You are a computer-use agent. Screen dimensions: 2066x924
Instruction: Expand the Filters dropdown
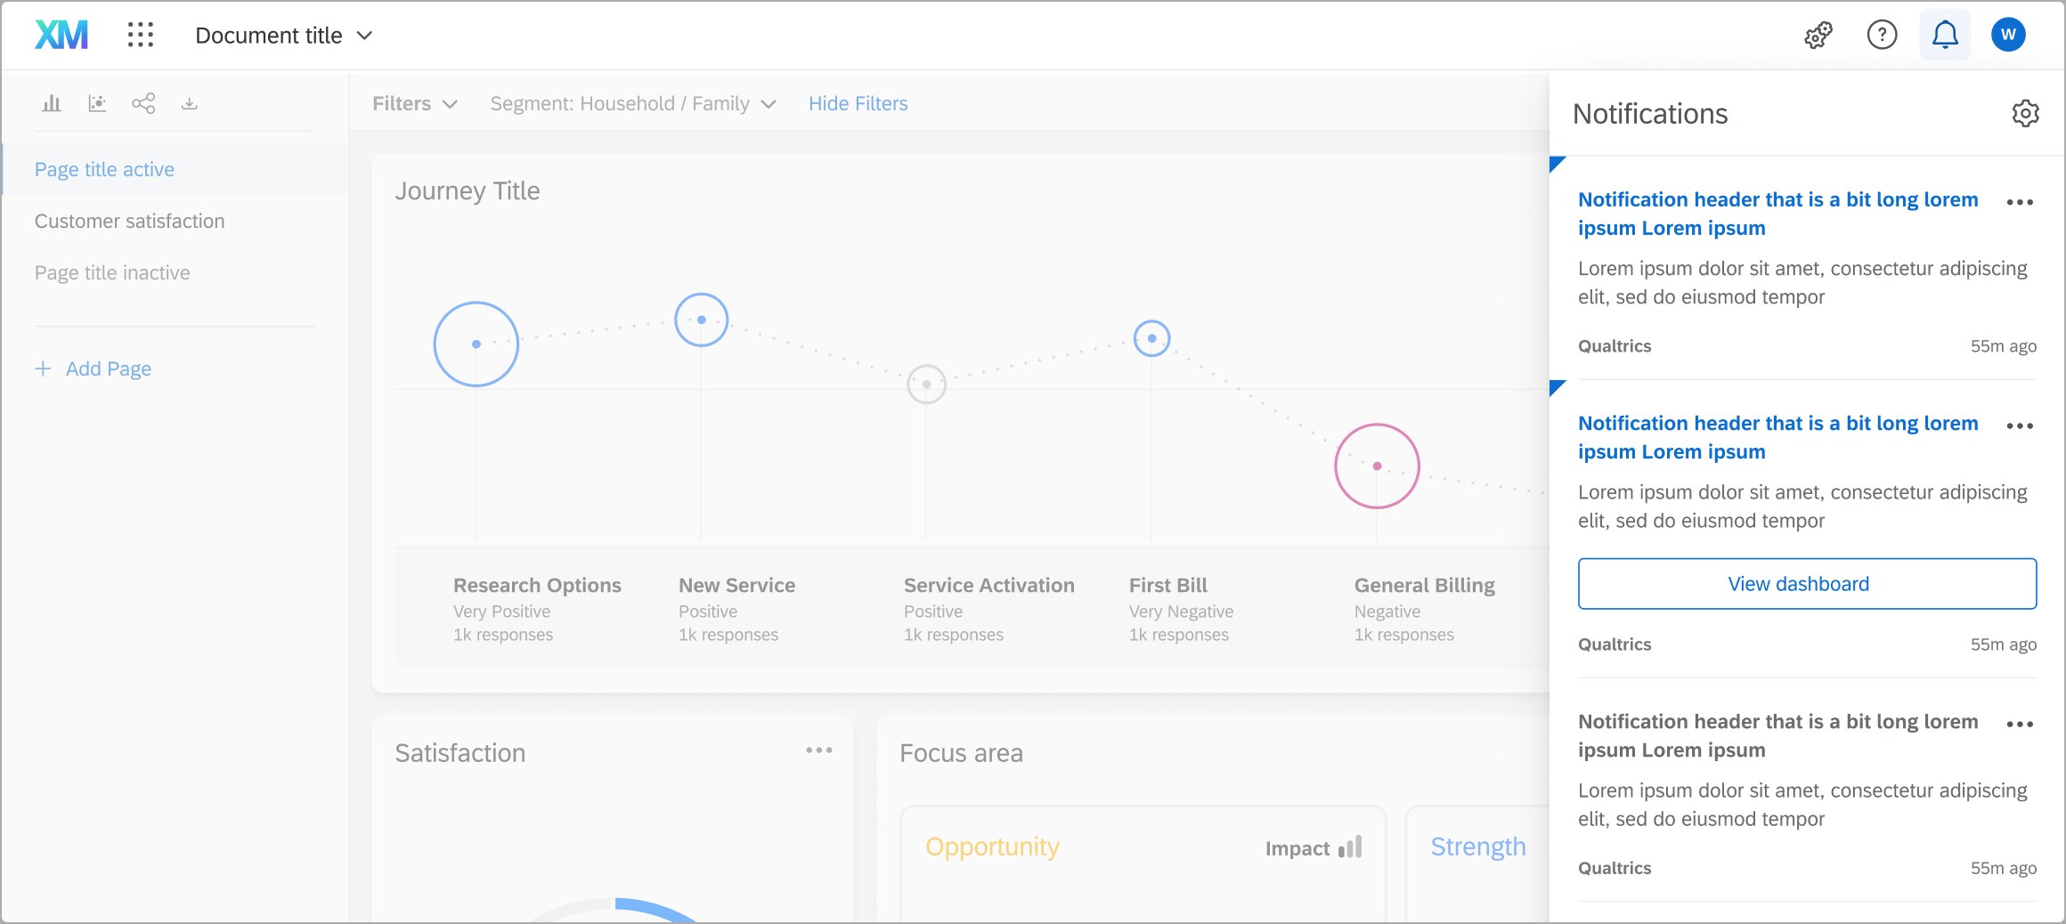click(415, 103)
